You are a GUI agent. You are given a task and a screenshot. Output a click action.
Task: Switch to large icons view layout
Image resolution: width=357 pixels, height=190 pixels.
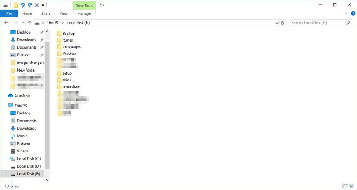pos(352,186)
